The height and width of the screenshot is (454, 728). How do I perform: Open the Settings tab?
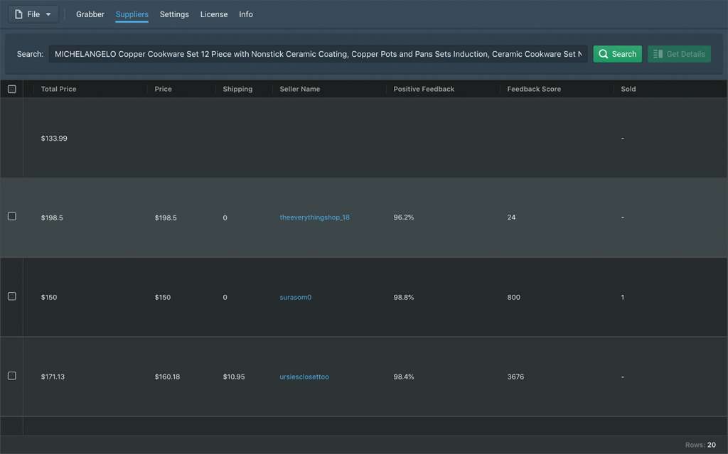[x=174, y=14]
